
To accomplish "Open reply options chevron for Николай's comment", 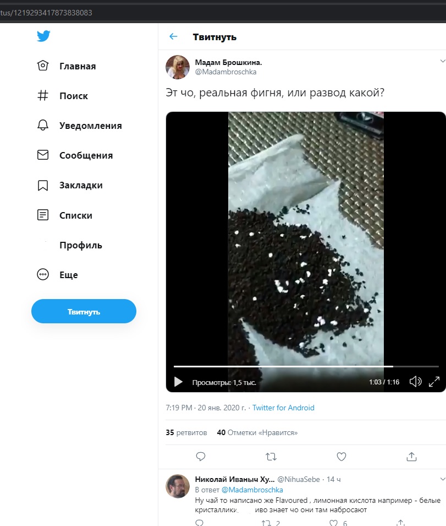I will (x=443, y=479).
